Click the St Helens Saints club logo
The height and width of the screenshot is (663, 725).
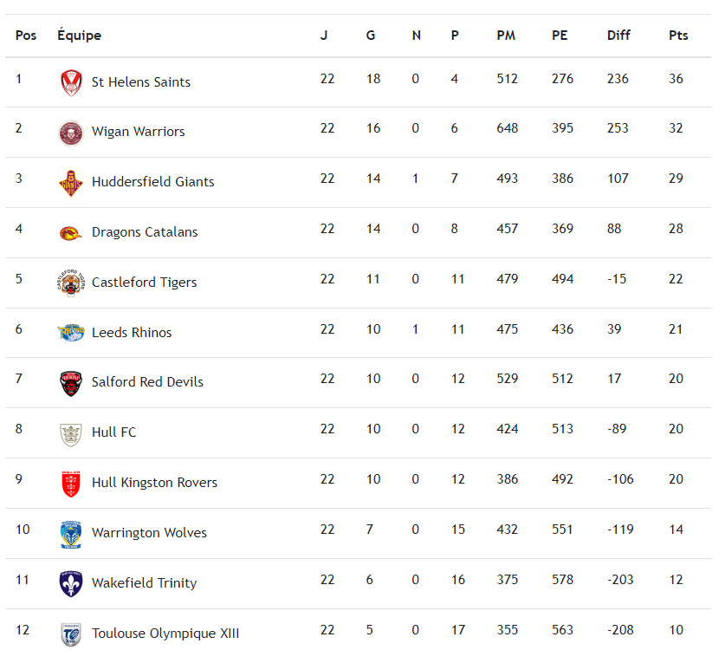pos(71,82)
